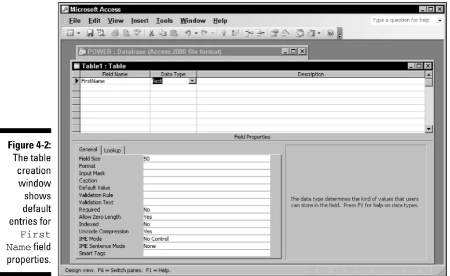The width and height of the screenshot is (450, 276).
Task: Click the Required property value No
Action: pyautogui.click(x=207, y=210)
